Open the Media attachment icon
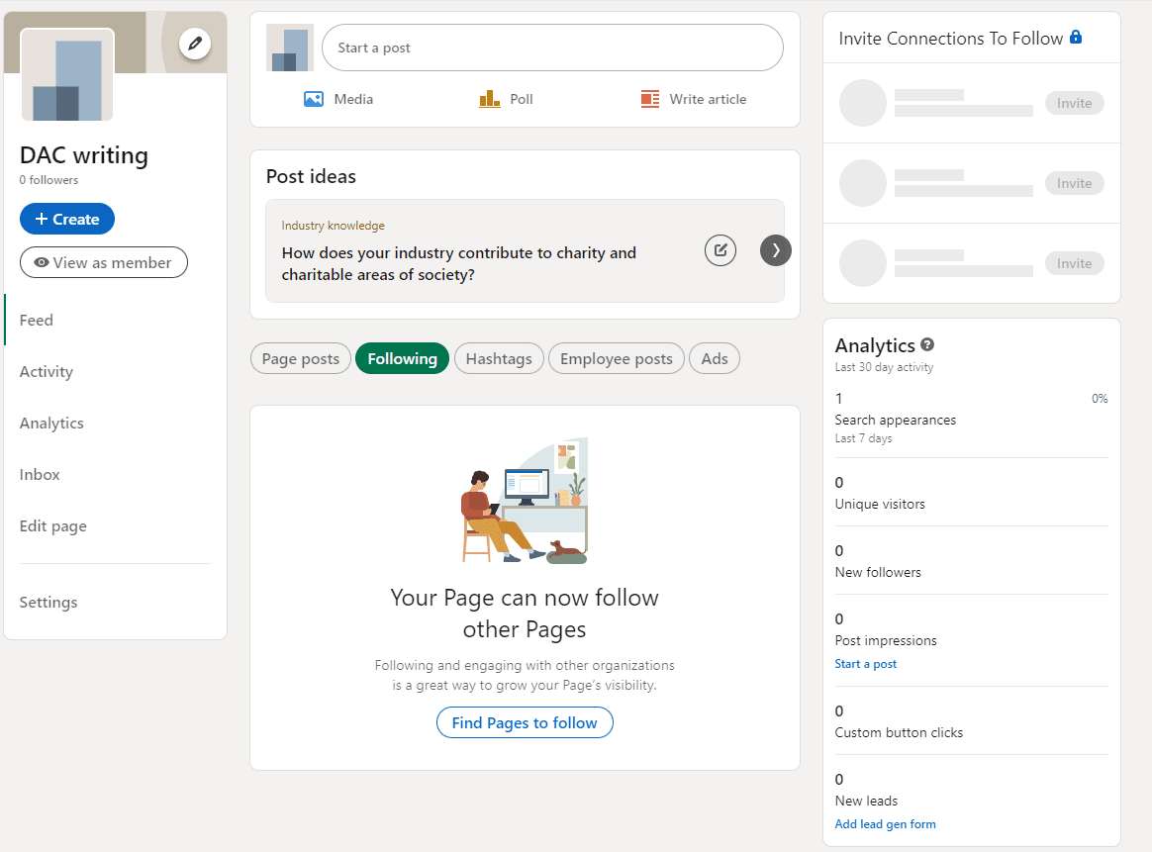Image resolution: width=1152 pixels, height=852 pixels. 313,99
